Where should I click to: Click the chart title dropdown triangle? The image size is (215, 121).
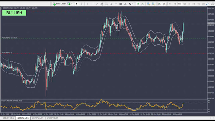[2, 8]
